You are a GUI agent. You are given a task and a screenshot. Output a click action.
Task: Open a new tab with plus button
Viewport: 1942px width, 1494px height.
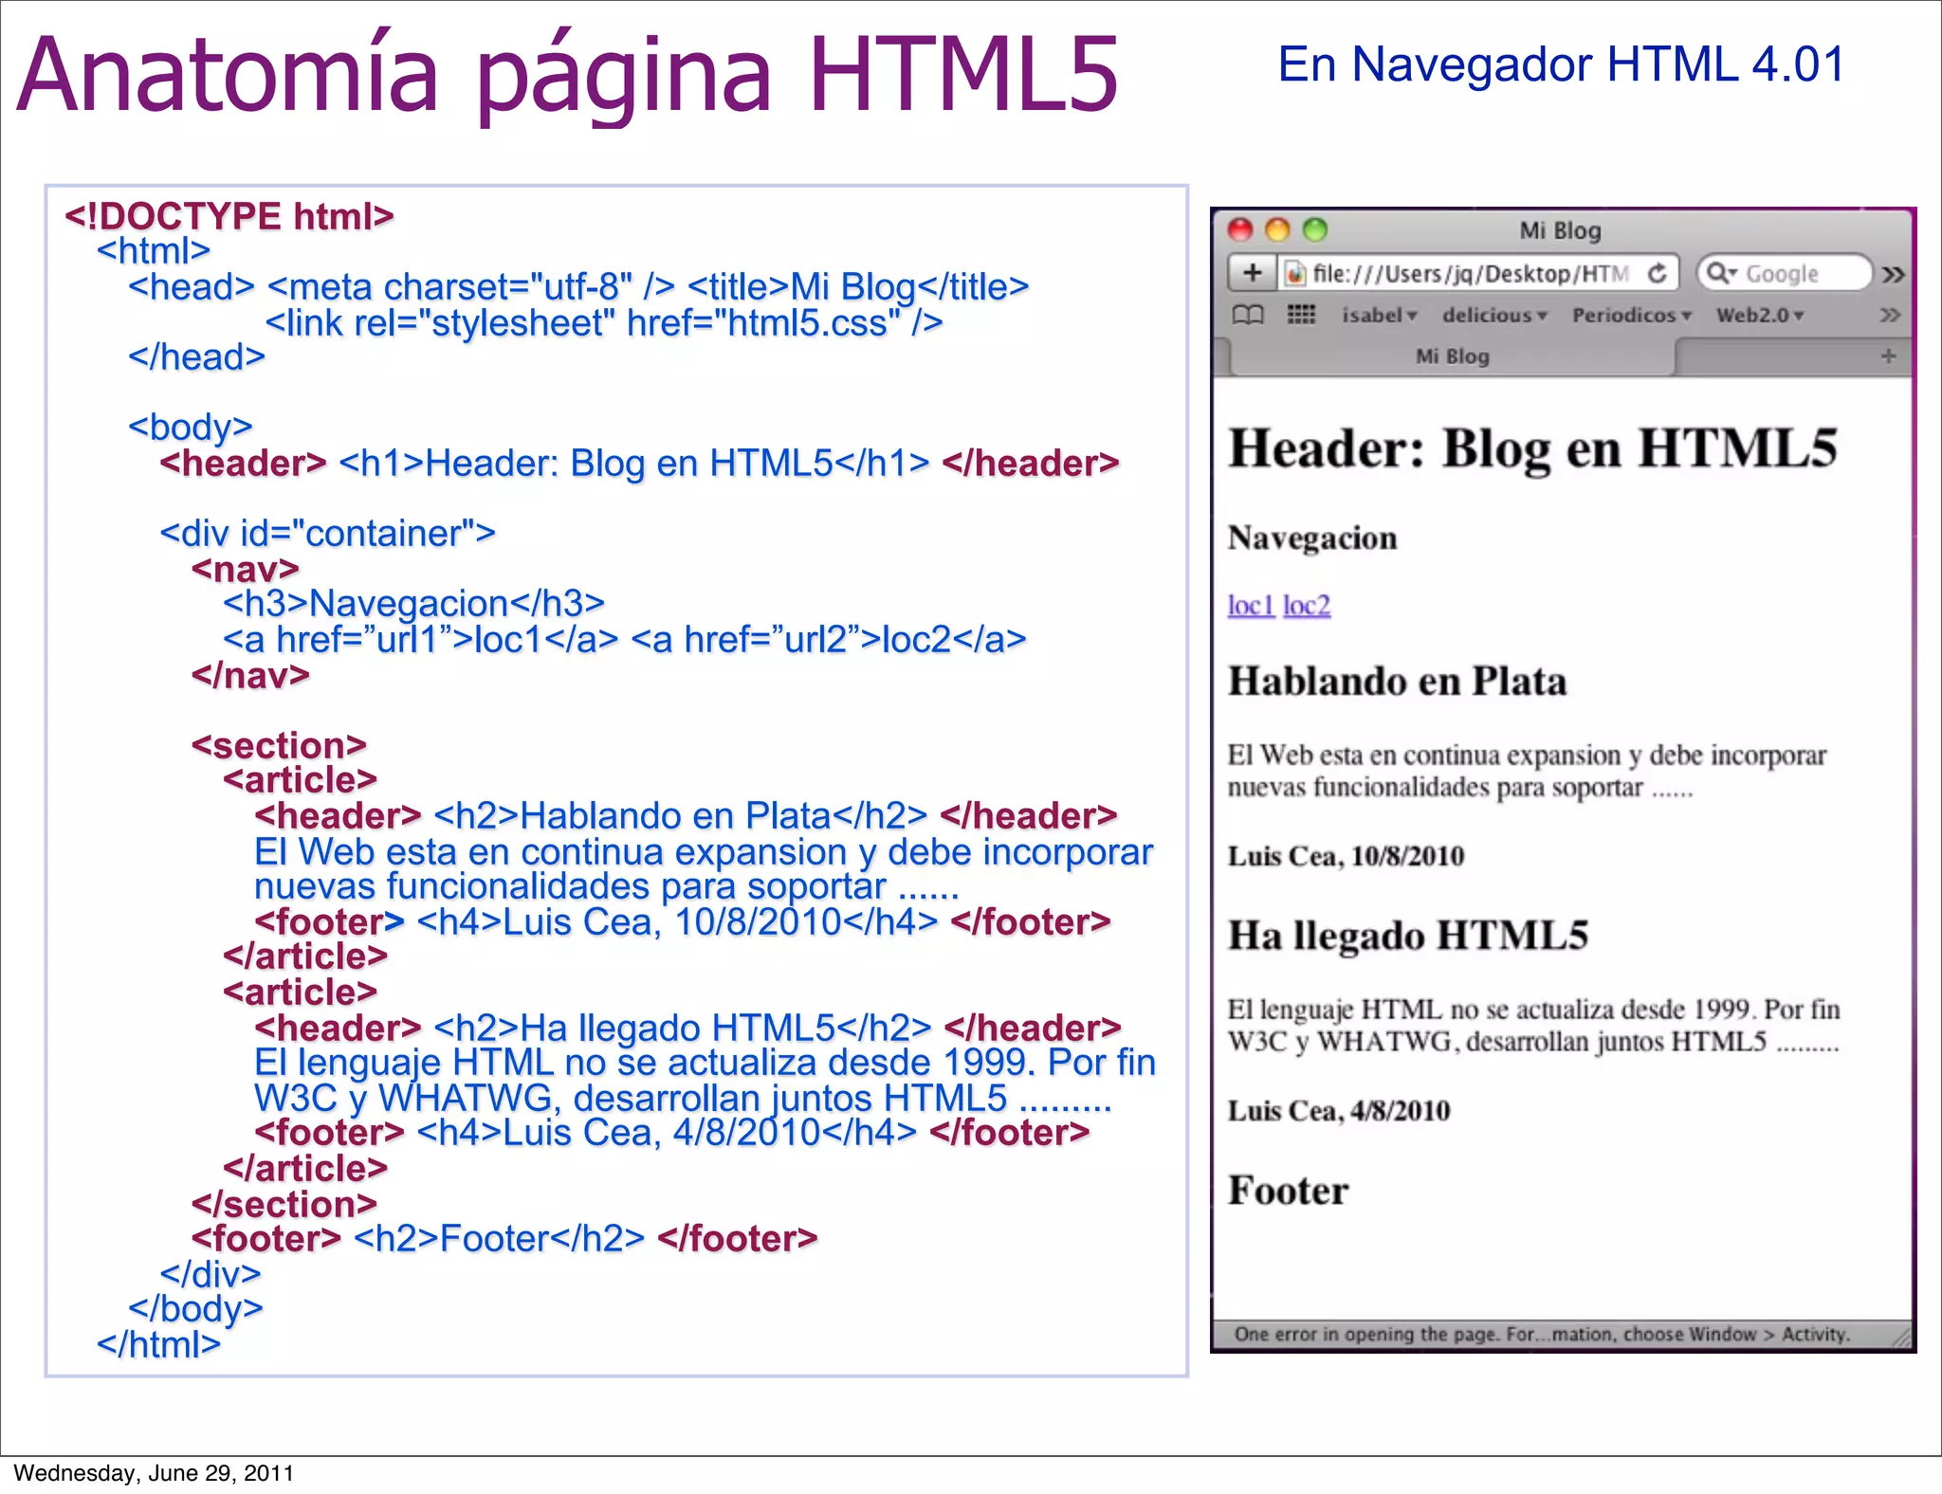pos(1888,355)
